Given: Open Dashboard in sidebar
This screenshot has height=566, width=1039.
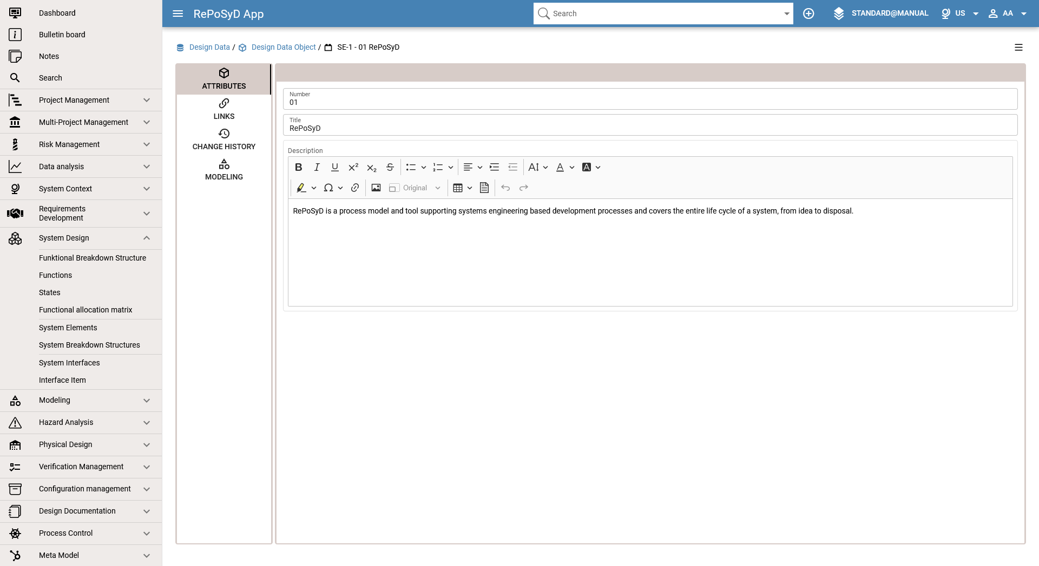Looking at the screenshot, I should 81,13.
